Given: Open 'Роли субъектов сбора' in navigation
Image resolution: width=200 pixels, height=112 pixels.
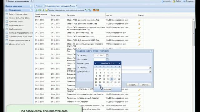Looking at the screenshot, I should (18, 14).
